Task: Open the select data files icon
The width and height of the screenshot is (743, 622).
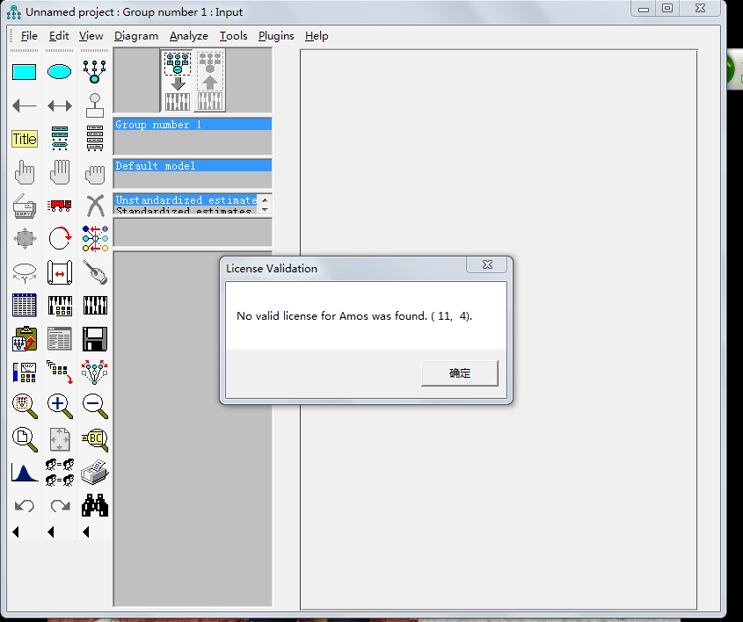Action: pyautogui.click(x=24, y=306)
